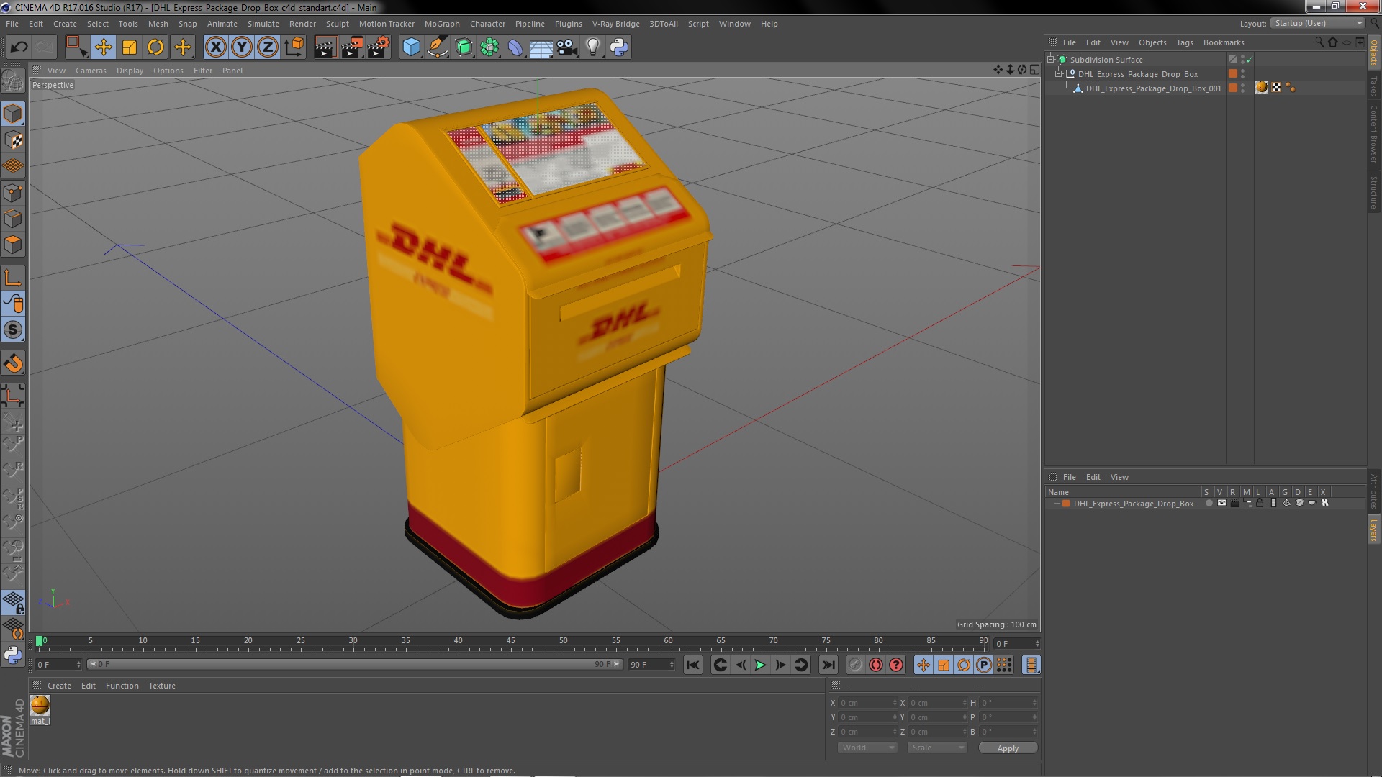Image resolution: width=1382 pixels, height=777 pixels.
Task: Open the Objects side tab
Action: (x=1373, y=52)
